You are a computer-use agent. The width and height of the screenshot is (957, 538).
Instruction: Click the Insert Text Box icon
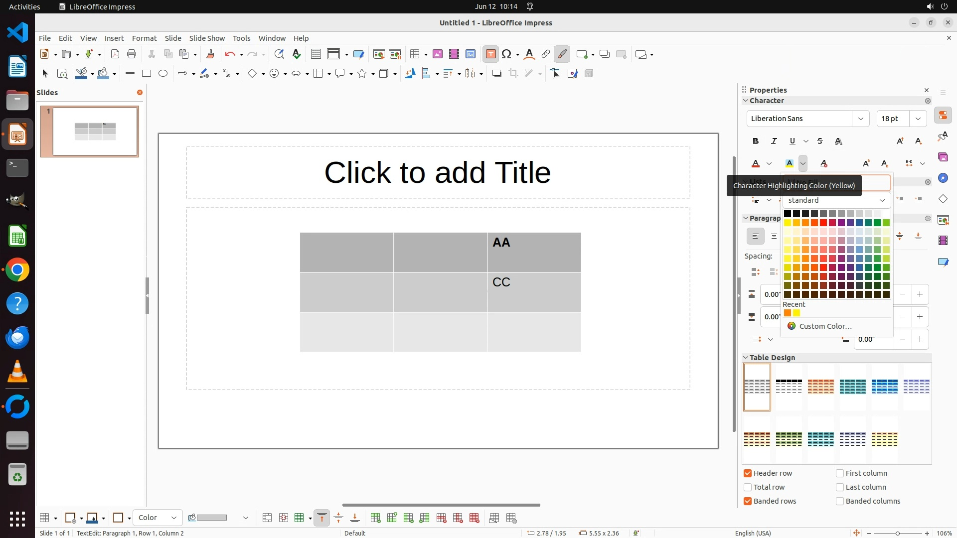click(490, 54)
